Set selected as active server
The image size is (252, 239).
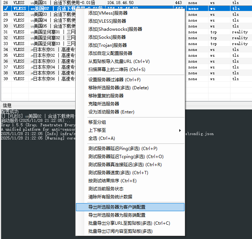coord(111,112)
